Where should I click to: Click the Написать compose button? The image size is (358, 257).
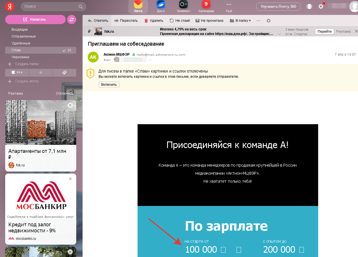[x=35, y=19]
